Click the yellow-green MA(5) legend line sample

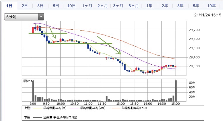click(37, 108)
